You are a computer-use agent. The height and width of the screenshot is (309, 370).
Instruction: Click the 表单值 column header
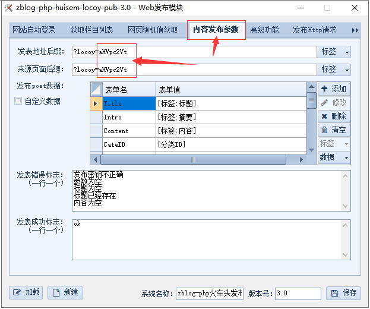coord(231,89)
